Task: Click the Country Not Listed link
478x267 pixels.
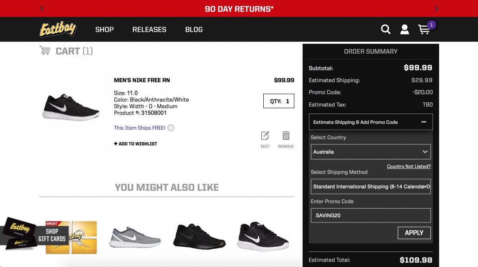Action: point(409,166)
